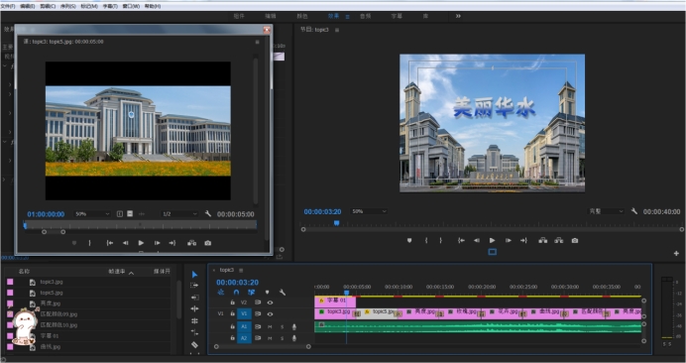The image size is (686, 363).
Task: Open program monitor playback resolution dropdown
Action: click(x=606, y=211)
